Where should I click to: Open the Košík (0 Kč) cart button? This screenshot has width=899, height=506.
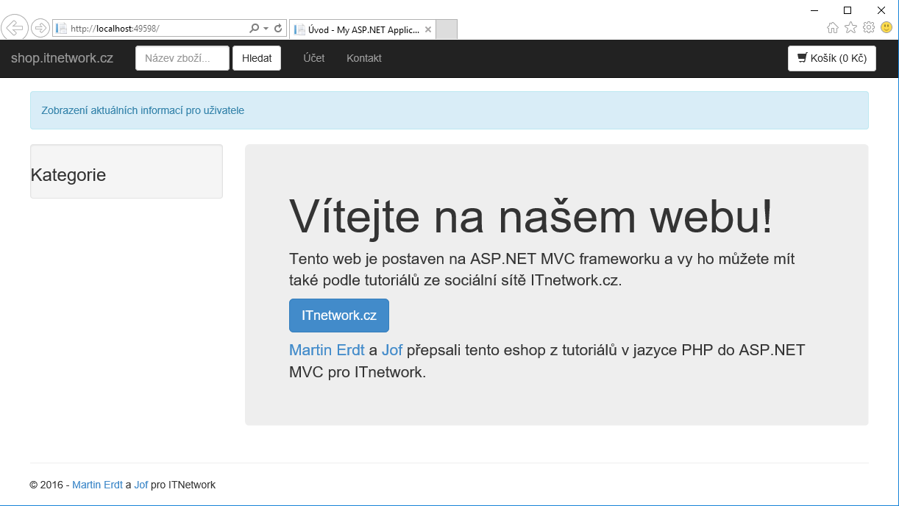click(x=831, y=58)
